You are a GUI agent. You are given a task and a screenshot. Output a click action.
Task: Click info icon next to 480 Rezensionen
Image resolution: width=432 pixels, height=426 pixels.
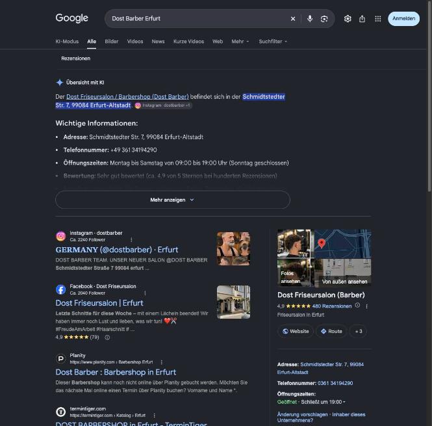pos(357,305)
